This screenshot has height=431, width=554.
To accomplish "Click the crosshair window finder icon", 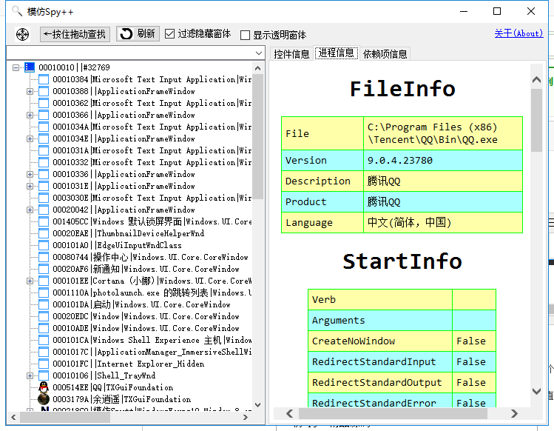I will pos(23,34).
